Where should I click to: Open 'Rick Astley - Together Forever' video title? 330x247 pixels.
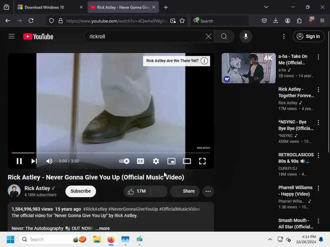[296, 92]
